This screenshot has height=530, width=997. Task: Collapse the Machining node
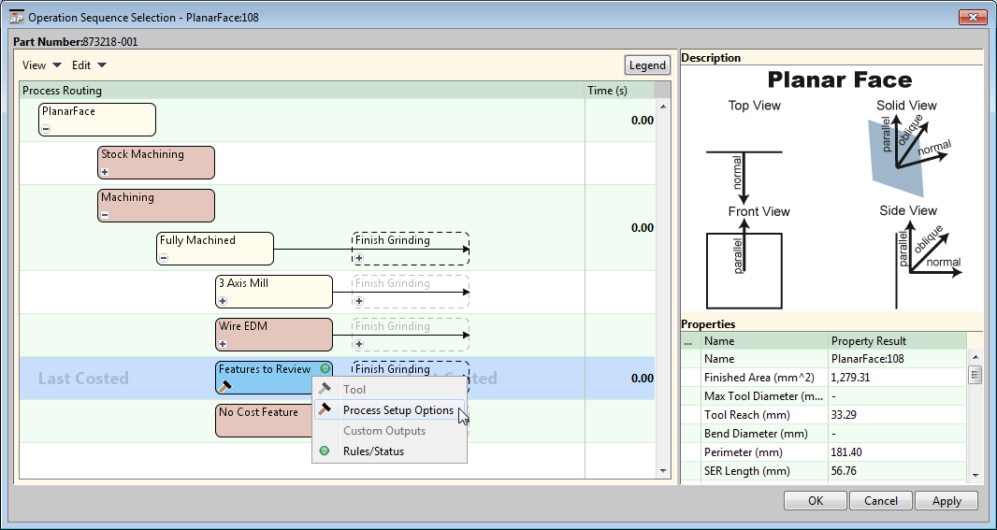(x=105, y=215)
